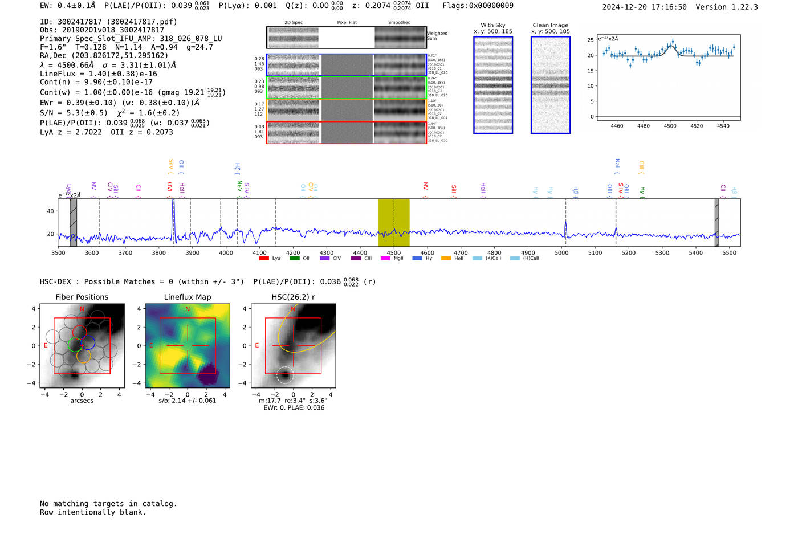Click the yellow highlighted band at 4500 Å
The width and height of the screenshot is (798, 543).
pos(394,223)
